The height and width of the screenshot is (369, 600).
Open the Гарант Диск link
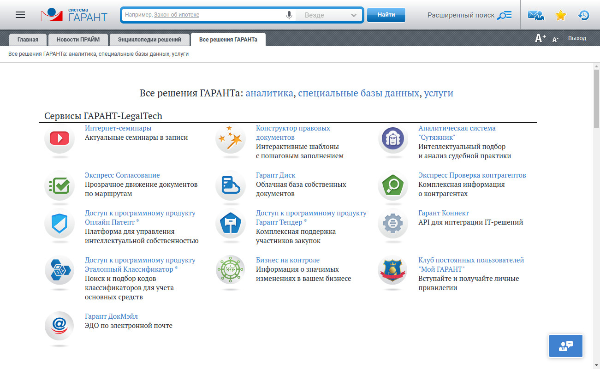(x=276, y=175)
